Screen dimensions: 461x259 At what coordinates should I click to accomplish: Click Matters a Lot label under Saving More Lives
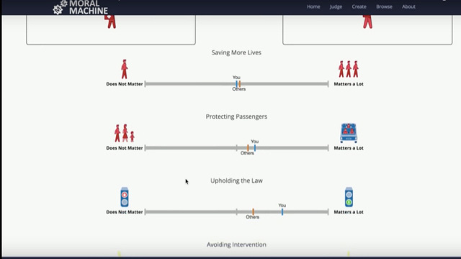(x=349, y=84)
